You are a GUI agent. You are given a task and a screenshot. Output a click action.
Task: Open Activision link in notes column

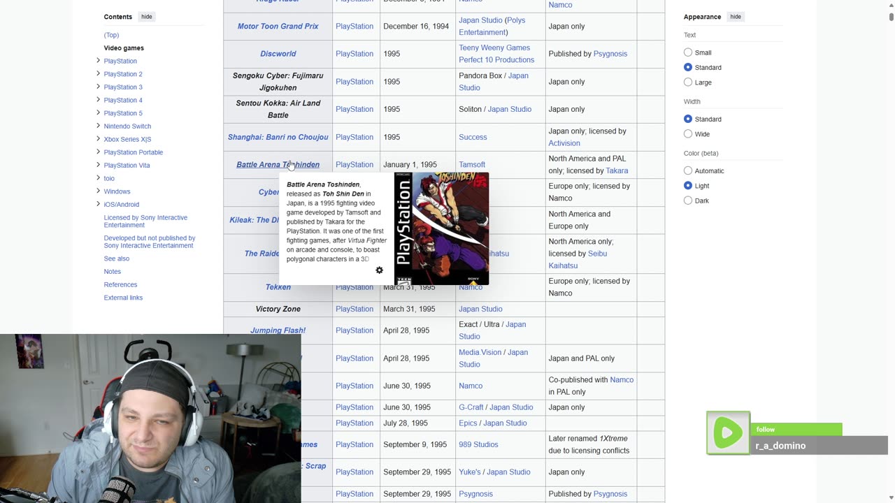click(564, 143)
